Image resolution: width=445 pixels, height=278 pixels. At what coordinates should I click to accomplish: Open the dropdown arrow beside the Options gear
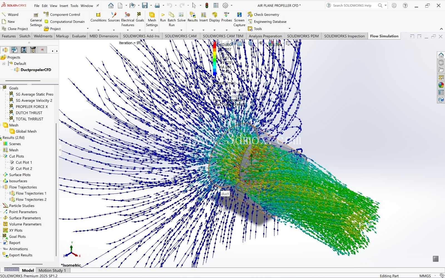click(231, 6)
